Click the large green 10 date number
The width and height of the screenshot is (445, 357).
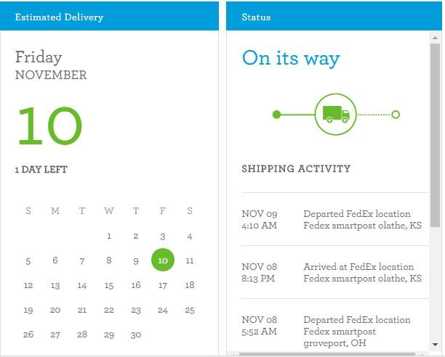pos(50,126)
